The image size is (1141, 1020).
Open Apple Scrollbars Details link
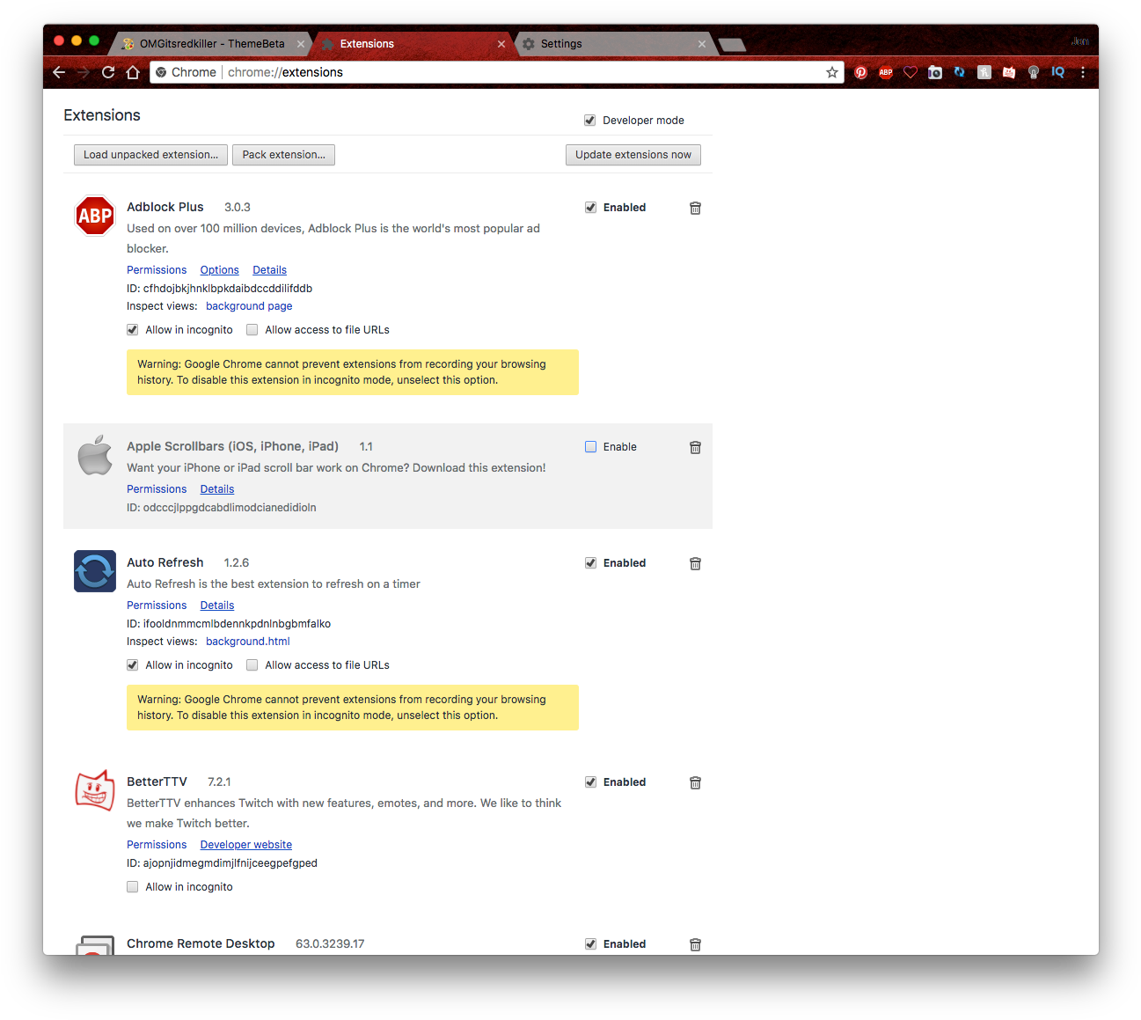pos(216,489)
